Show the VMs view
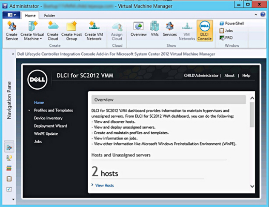269x207 pixels. click(155, 29)
